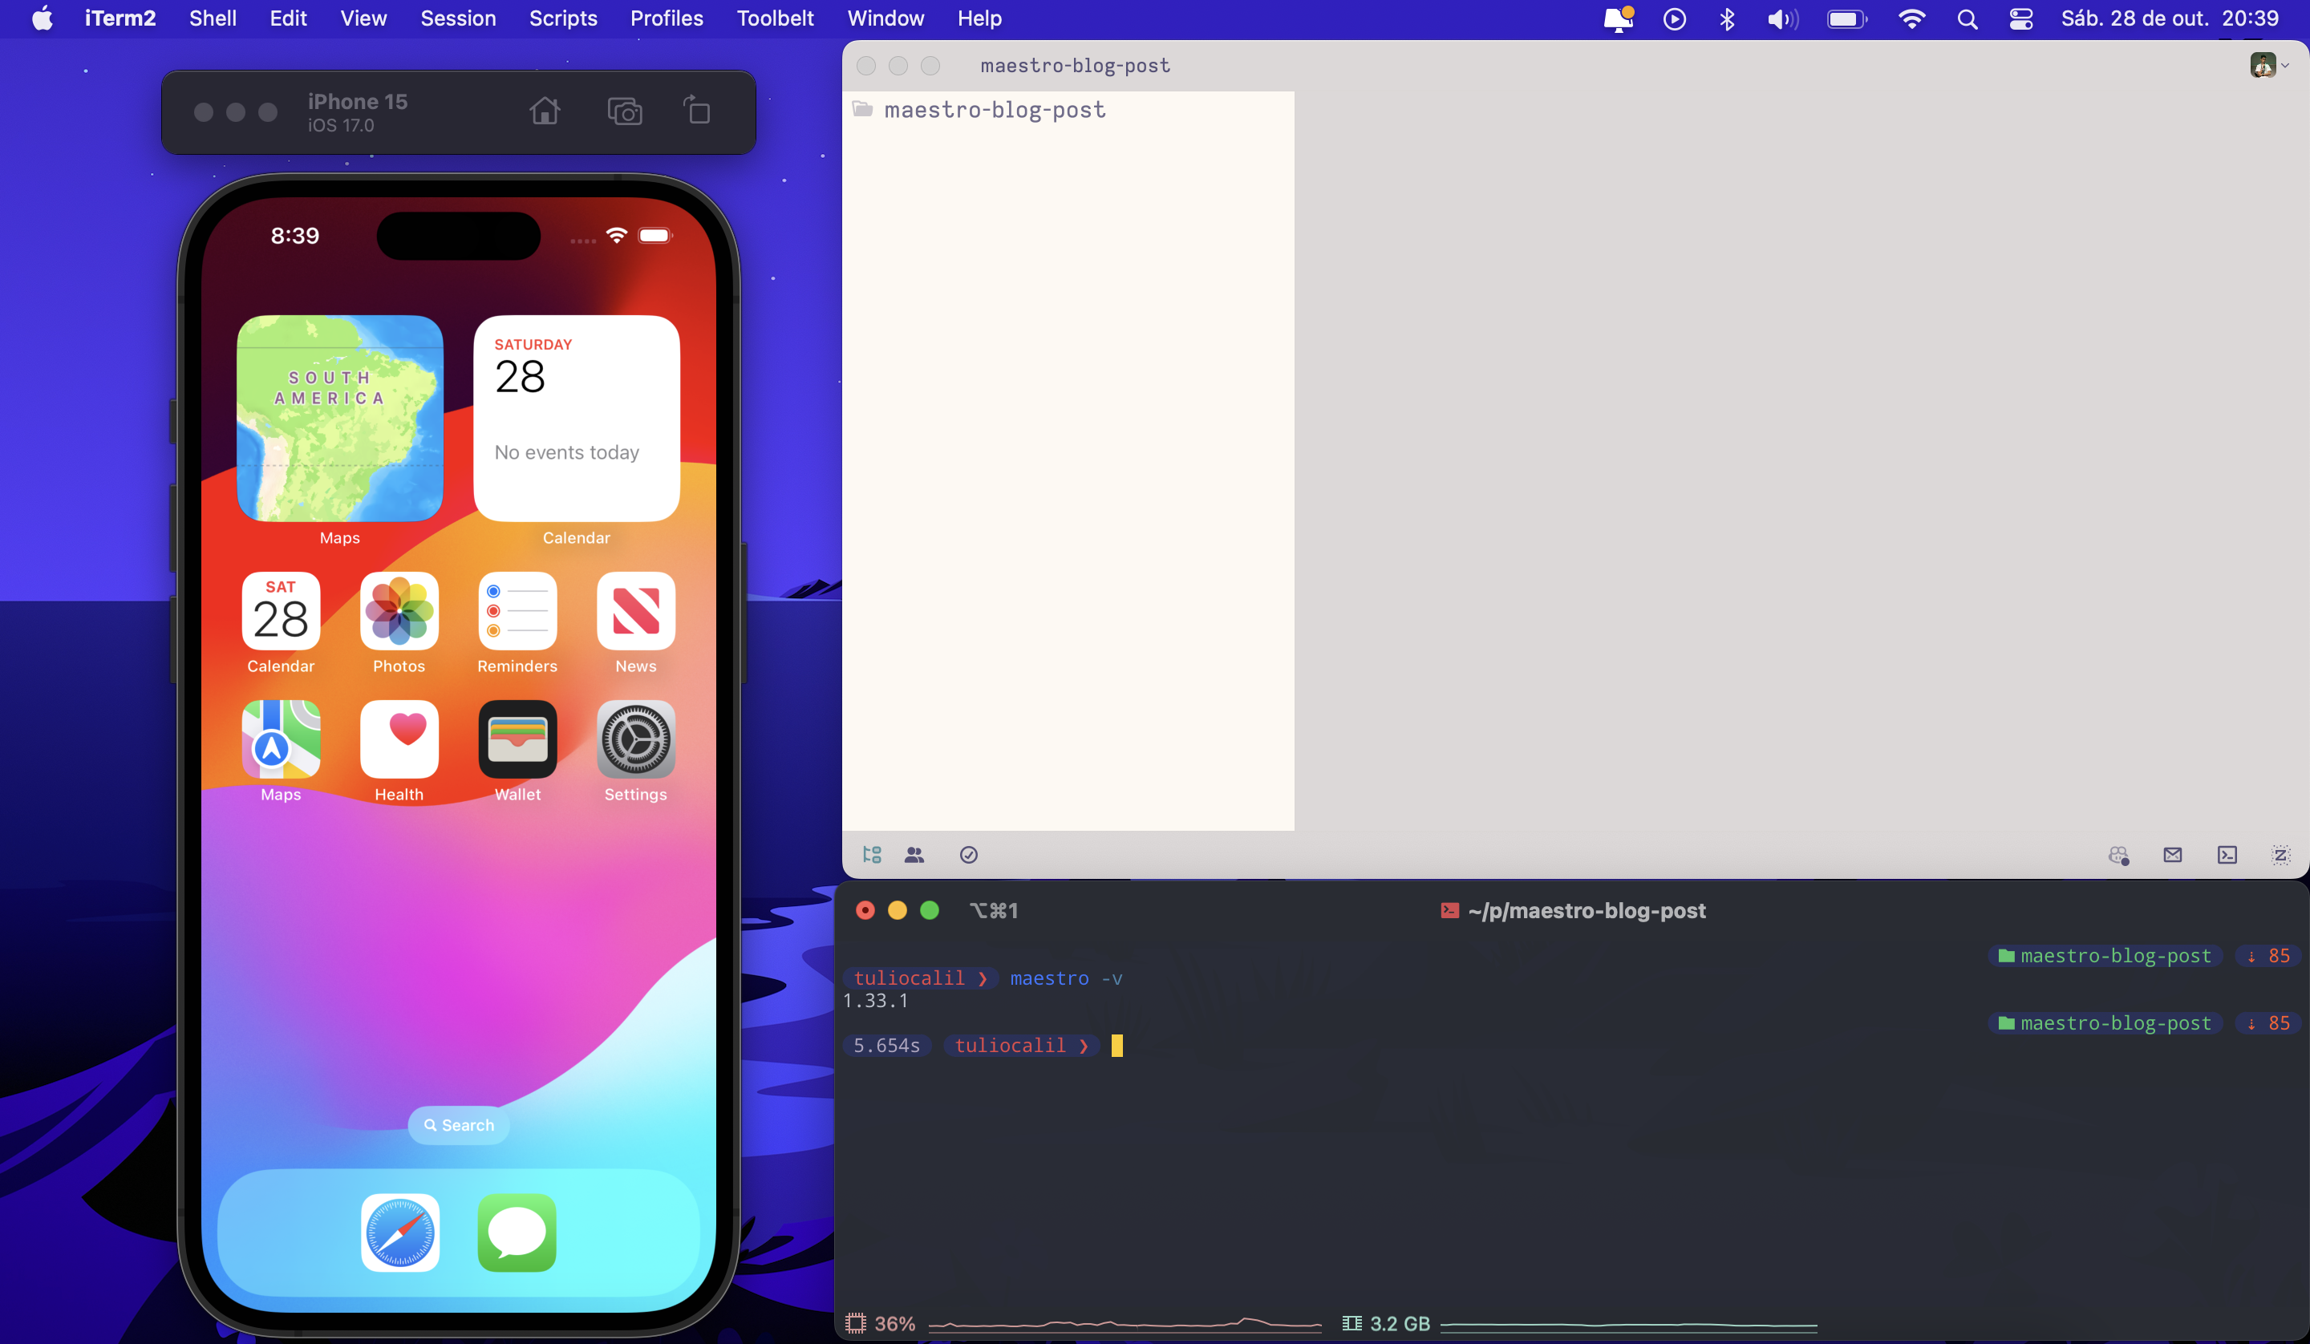The width and height of the screenshot is (2310, 1344).
Task: Click the 5.654s duration badge in the prompt
Action: coord(886,1045)
